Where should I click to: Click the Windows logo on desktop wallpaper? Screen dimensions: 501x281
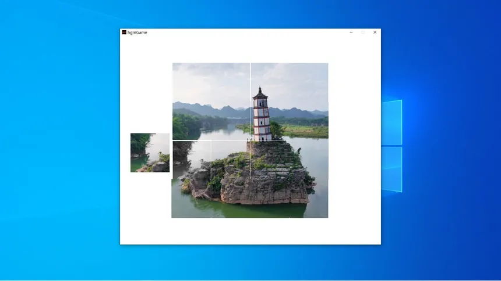point(392,146)
